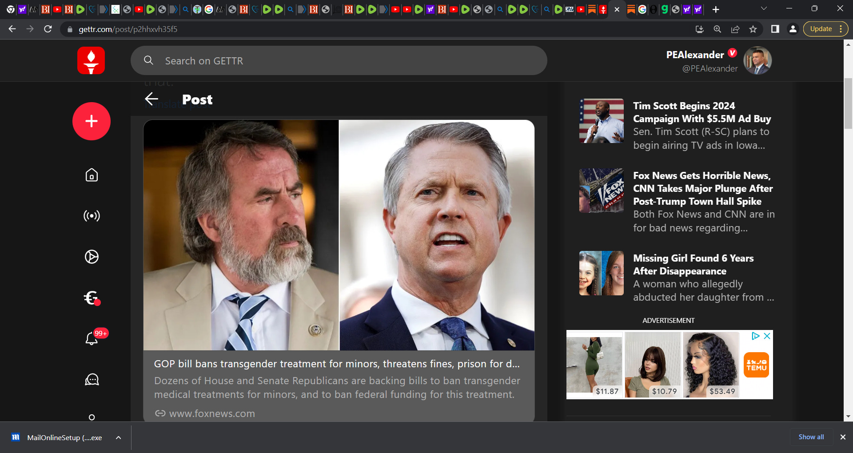Reload the page

(x=48, y=29)
